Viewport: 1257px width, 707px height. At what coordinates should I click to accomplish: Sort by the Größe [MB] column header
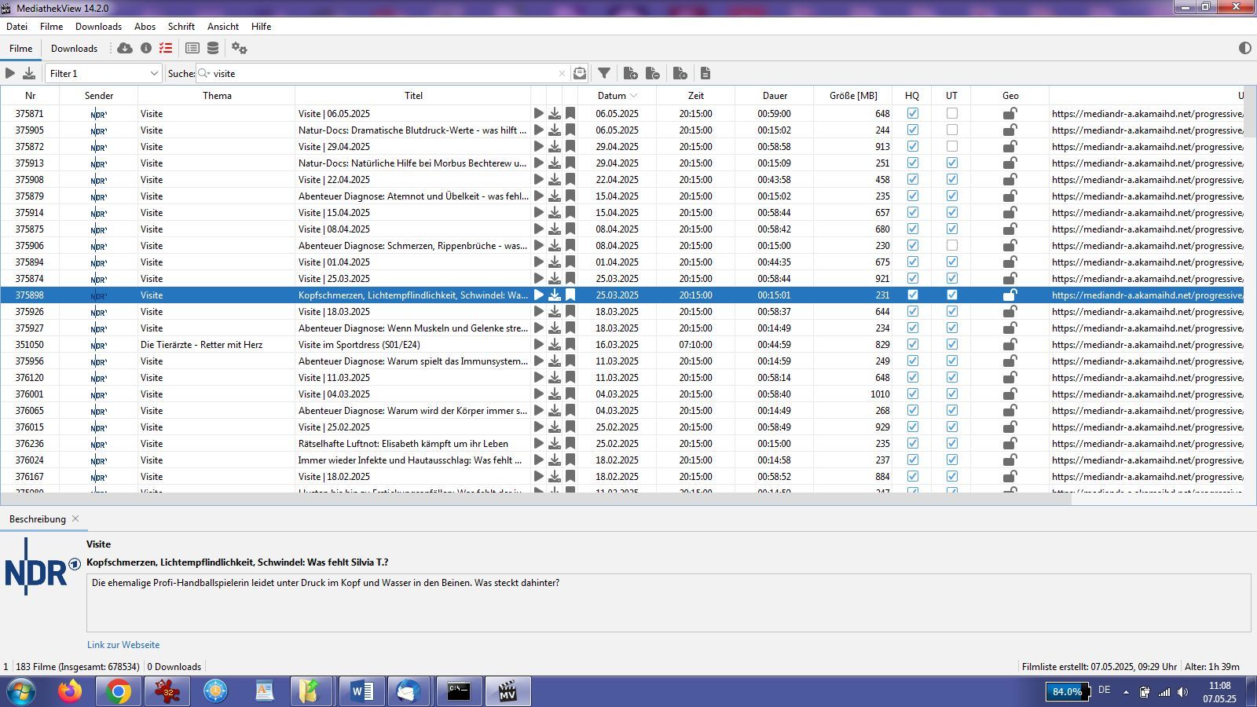(x=853, y=95)
